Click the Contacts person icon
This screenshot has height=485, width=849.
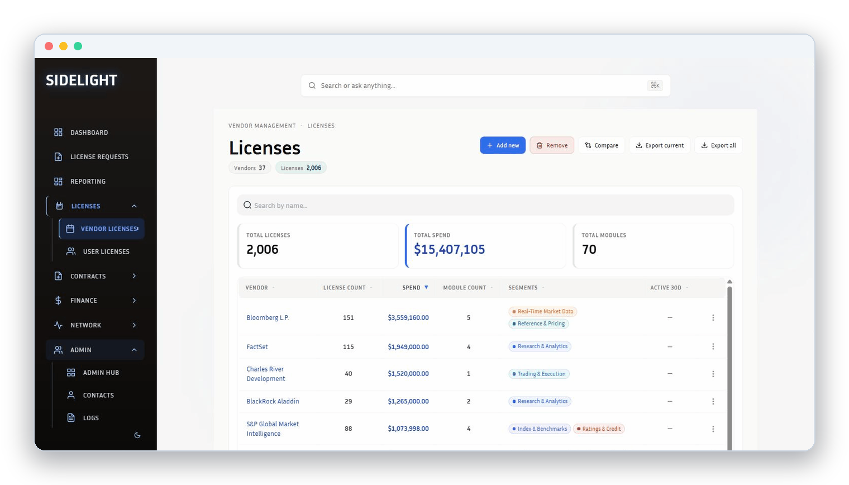[71, 395]
